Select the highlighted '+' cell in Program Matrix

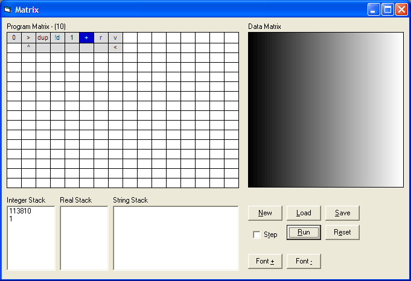(86, 37)
